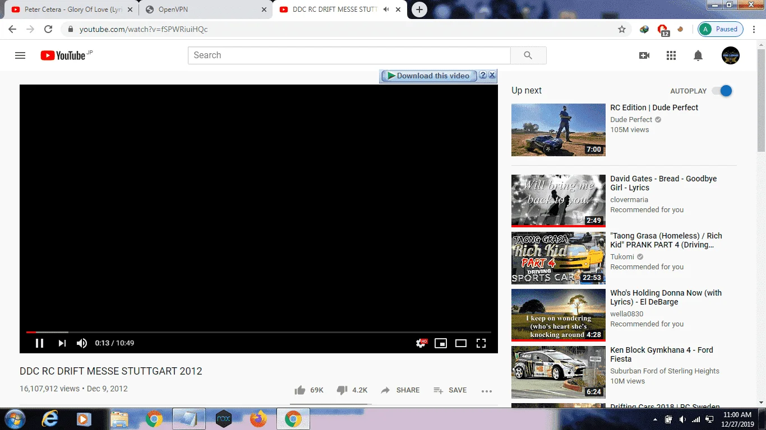Open Taong Grasa Rich Kid prank thumbnail
Image resolution: width=766 pixels, height=430 pixels.
559,258
